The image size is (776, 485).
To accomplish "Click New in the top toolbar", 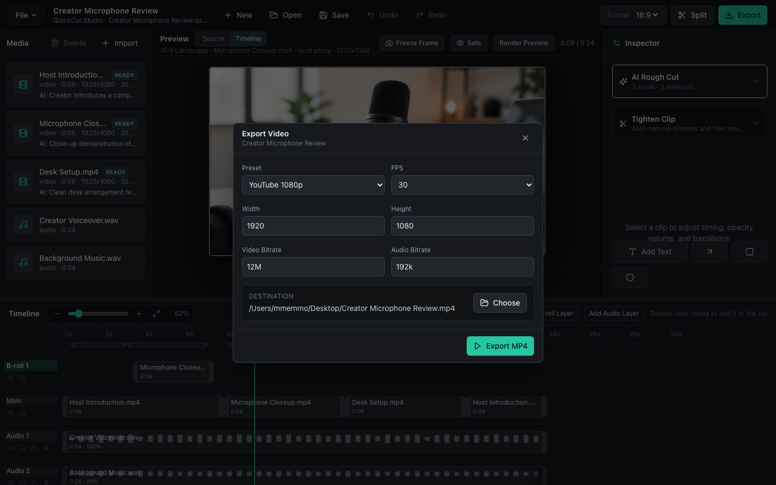I will click(238, 15).
